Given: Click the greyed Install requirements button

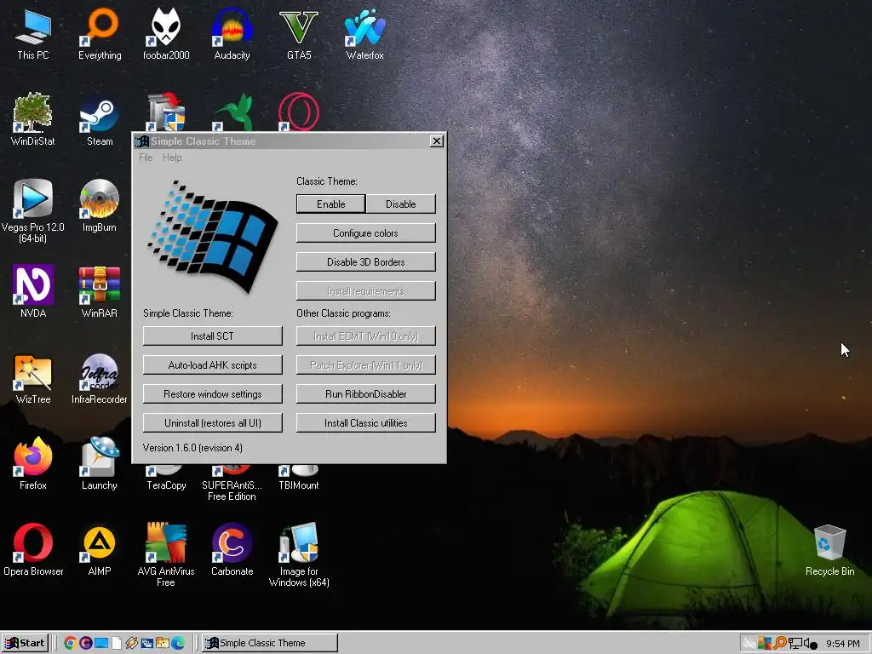Looking at the screenshot, I should coord(365,291).
